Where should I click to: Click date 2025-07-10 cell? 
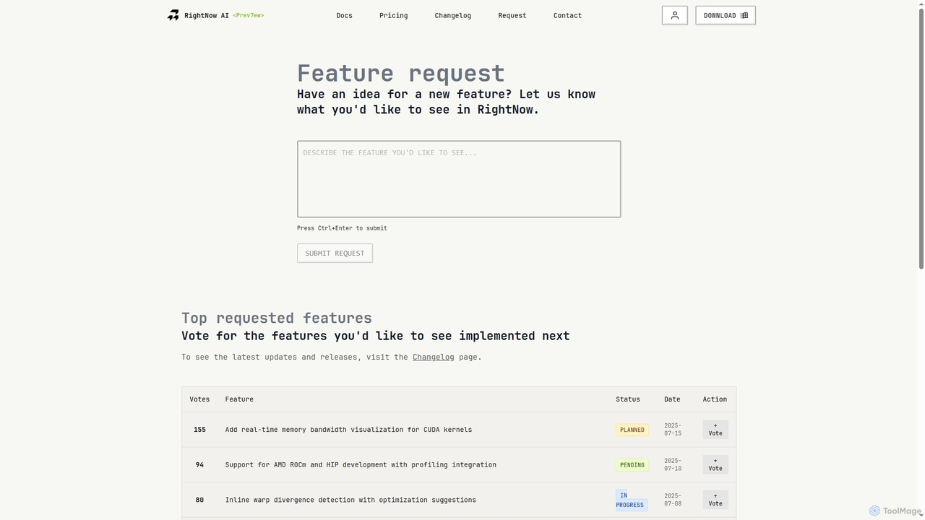click(673, 464)
